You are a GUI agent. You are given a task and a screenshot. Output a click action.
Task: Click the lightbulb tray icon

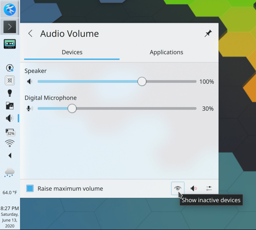pos(10,93)
